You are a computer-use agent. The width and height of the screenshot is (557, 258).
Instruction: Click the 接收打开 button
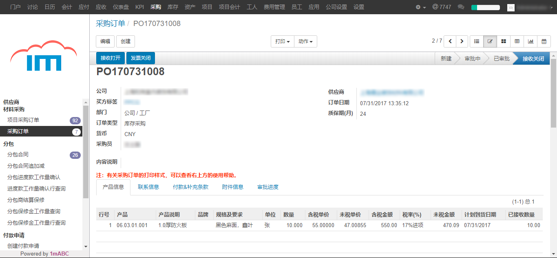coord(111,58)
